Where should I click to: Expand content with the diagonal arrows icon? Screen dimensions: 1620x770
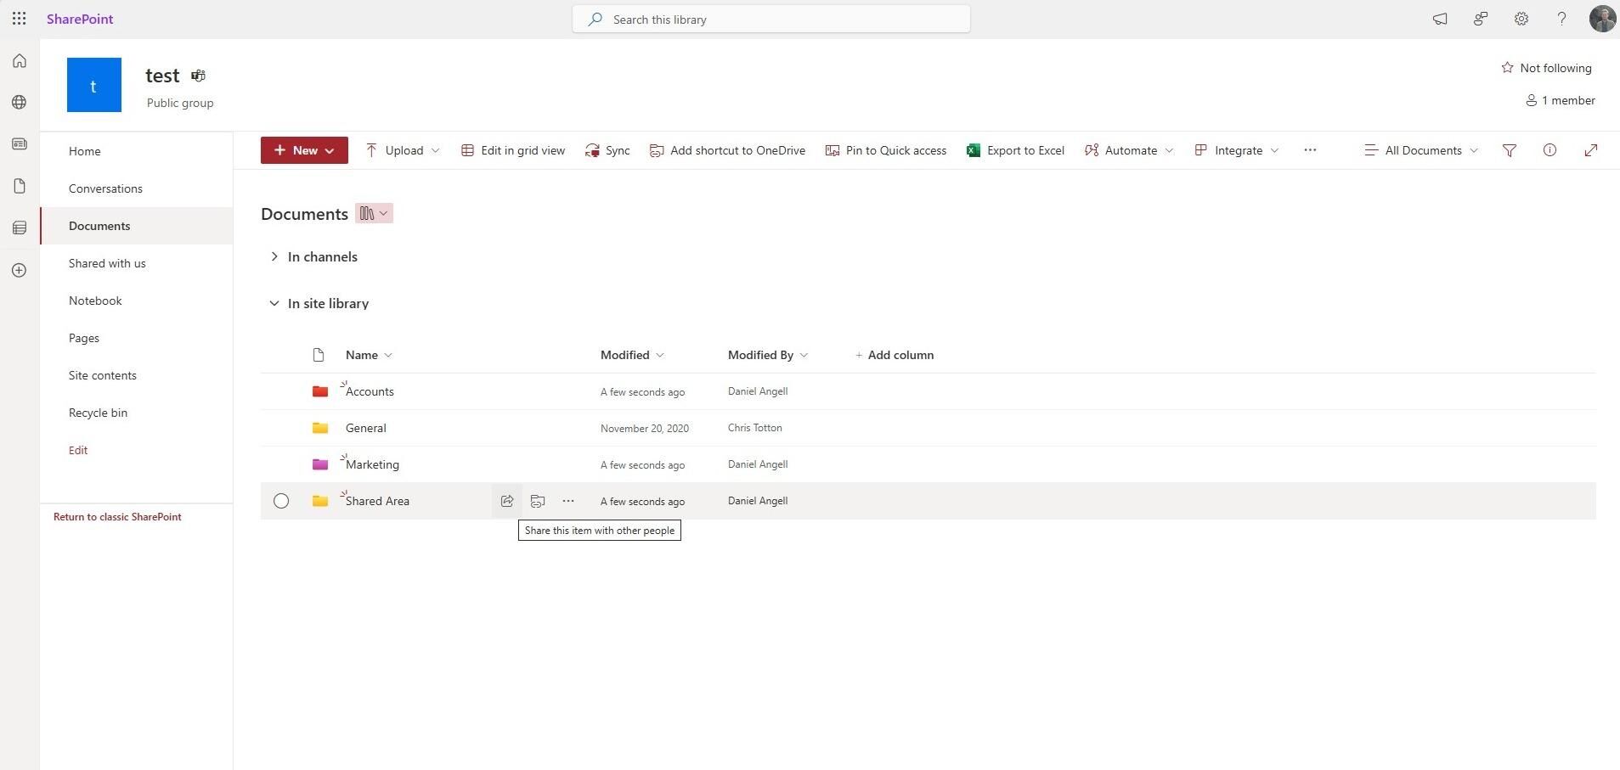1591,150
